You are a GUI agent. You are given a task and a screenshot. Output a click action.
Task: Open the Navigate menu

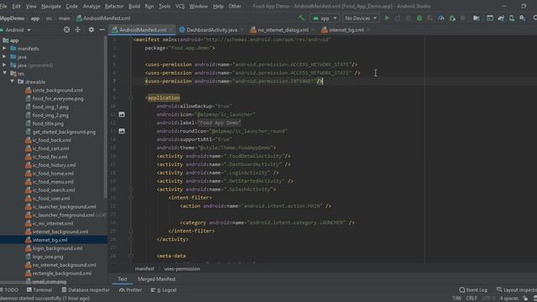[x=51, y=6]
